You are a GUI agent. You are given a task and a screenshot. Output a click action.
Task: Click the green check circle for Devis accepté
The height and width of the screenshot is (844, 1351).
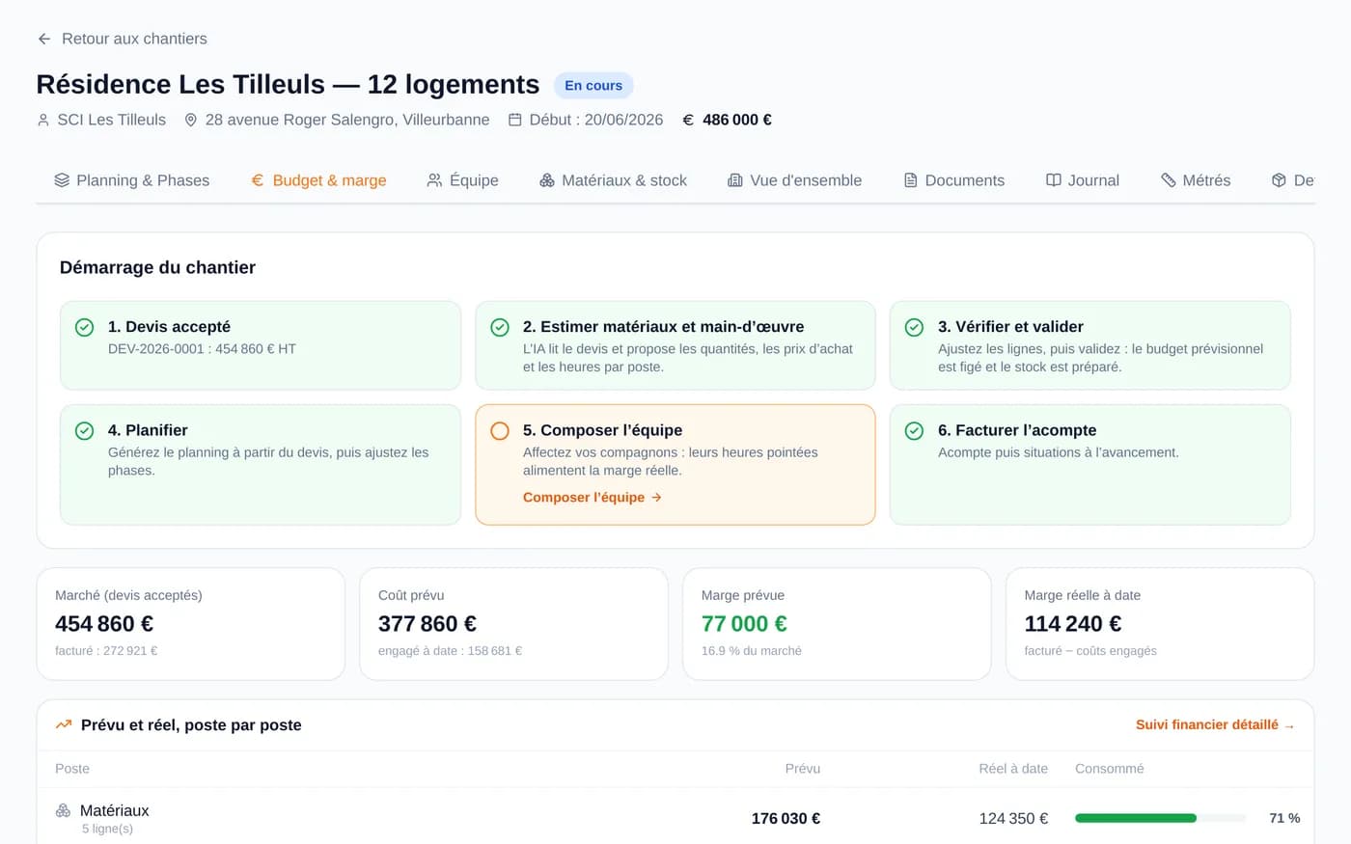[x=85, y=328]
